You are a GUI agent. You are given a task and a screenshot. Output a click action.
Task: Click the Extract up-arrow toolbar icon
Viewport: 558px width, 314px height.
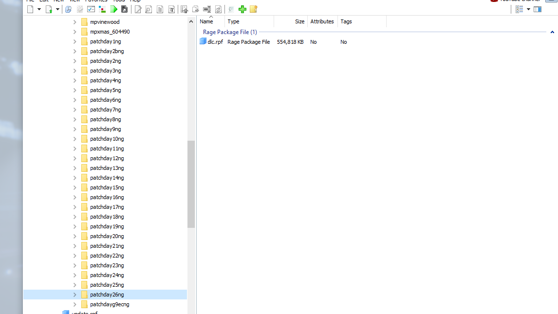(185, 9)
